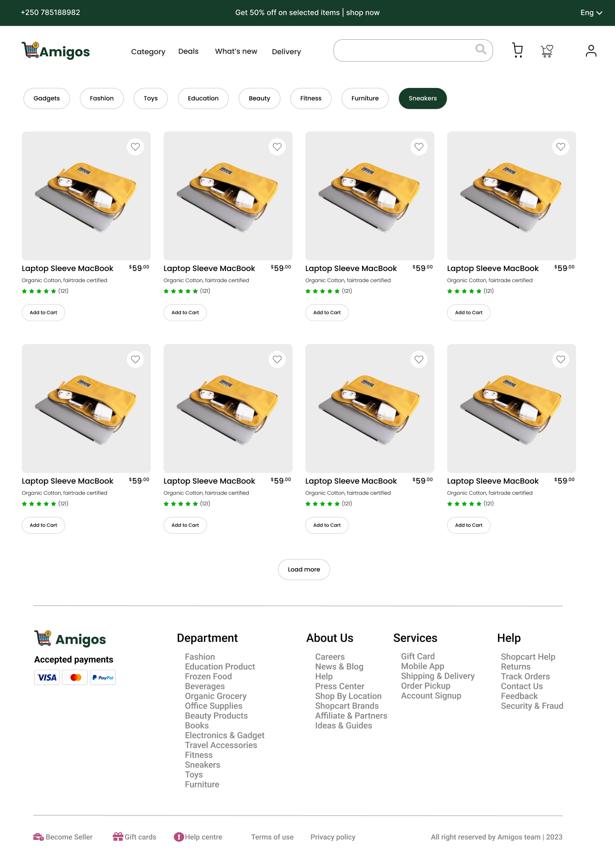The image size is (615, 863).
Task: Expand the Eng language dropdown
Action: tap(591, 13)
